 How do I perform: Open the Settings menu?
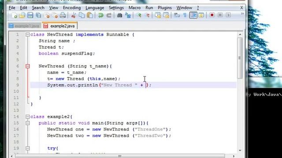coord(116,8)
